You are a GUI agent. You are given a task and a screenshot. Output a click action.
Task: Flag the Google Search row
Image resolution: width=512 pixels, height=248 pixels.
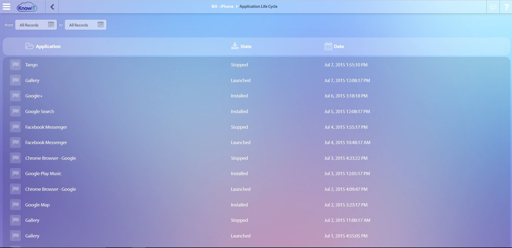(15, 111)
